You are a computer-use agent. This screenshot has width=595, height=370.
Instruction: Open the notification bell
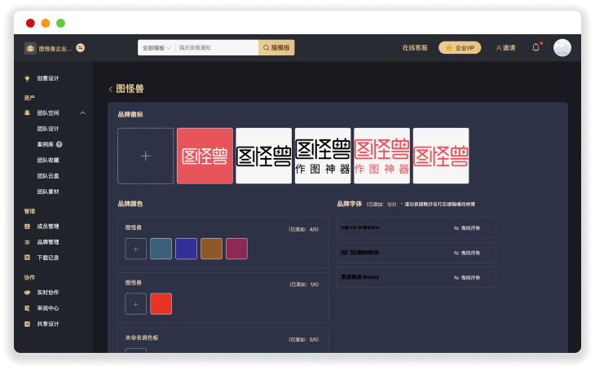(x=535, y=48)
